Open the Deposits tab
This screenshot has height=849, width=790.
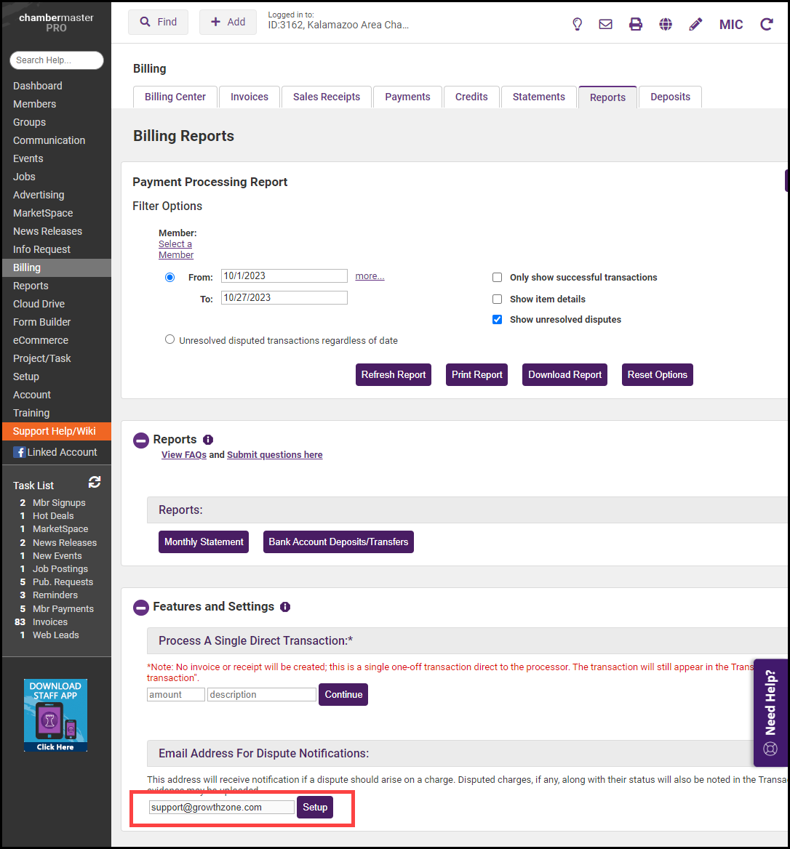pyautogui.click(x=670, y=97)
